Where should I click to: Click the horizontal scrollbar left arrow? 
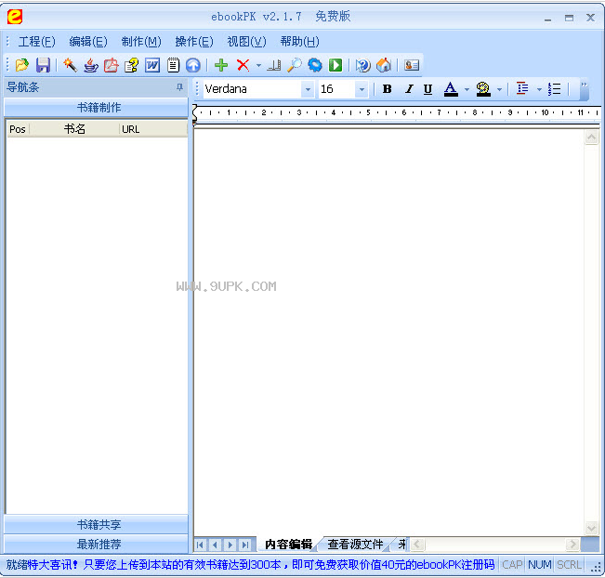[x=417, y=545]
